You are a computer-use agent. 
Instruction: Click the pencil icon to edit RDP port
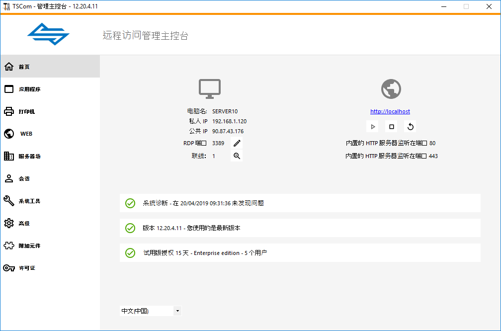pos(237,143)
